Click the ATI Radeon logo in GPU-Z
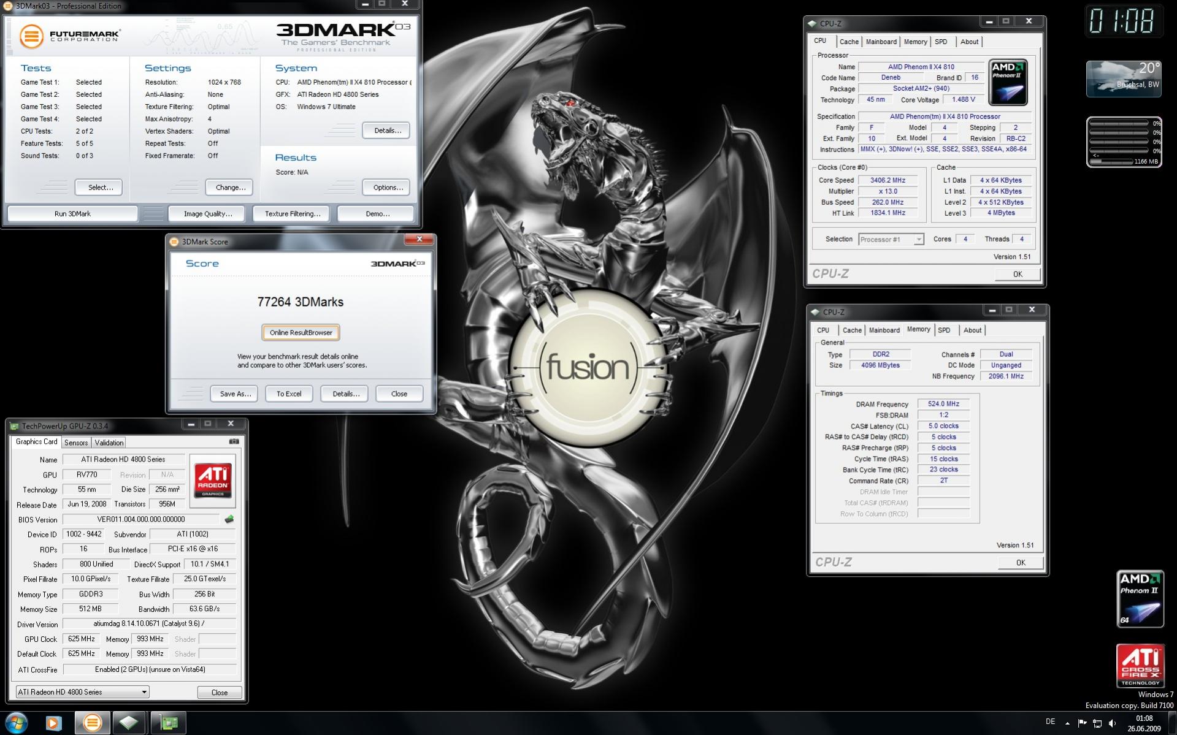1177x735 pixels. point(213,481)
